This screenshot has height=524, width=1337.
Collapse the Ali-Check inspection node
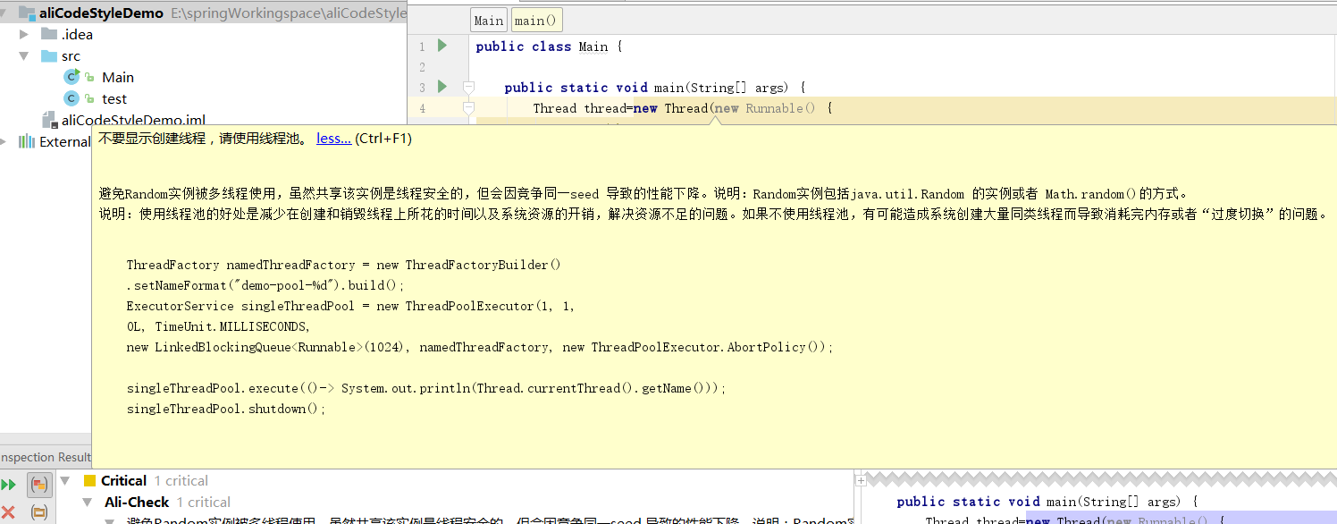[x=88, y=503]
